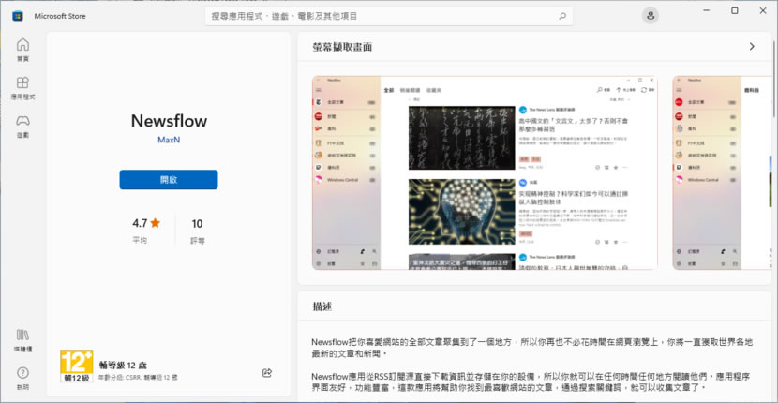Maximize the Microsoft Store window

(x=735, y=11)
